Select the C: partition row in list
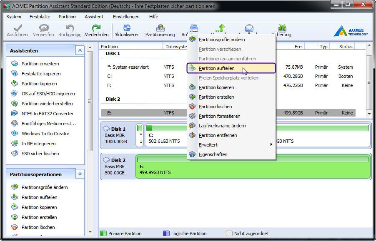376x241 pixels. pos(228,76)
